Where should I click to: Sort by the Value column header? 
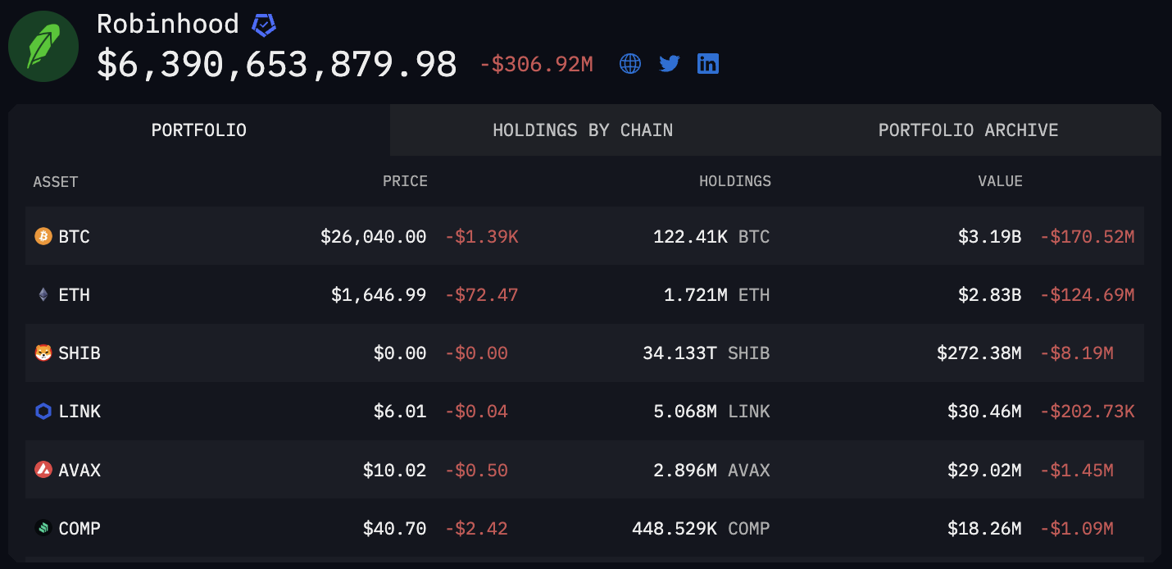[1000, 181]
